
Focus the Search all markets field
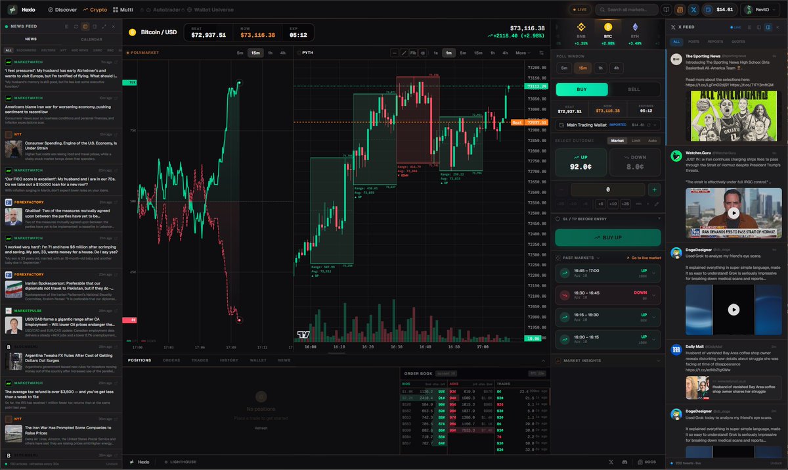[x=626, y=10]
